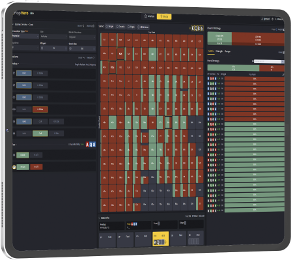Select Raise in the BB preflop row
The image size is (308, 260).
[x=56, y=134]
